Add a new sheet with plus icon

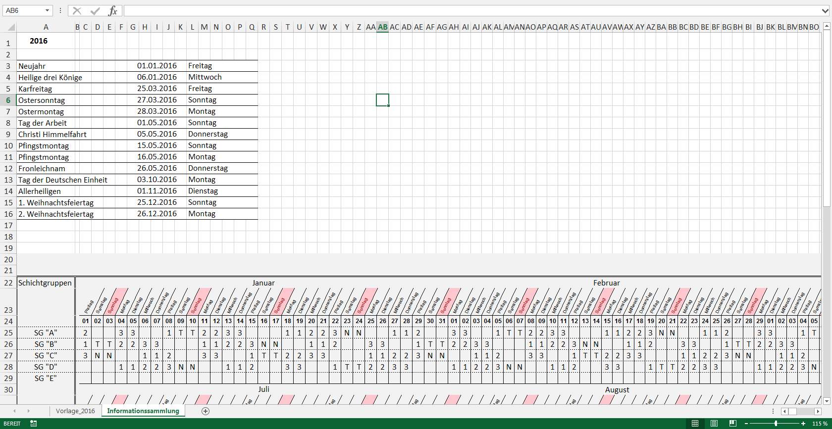[x=206, y=411]
